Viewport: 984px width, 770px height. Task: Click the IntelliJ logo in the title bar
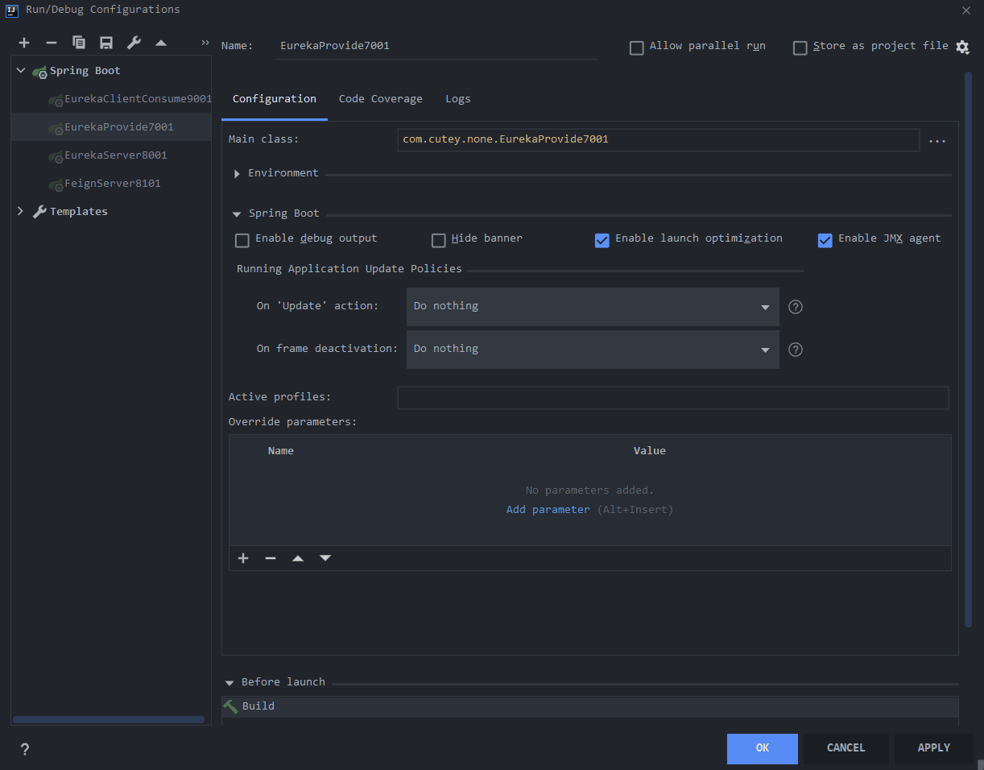coord(12,10)
